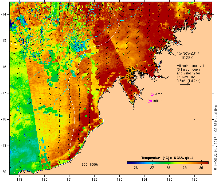219x182 pixels.
Task: Click latitude axis label -14
Action: 3,14
